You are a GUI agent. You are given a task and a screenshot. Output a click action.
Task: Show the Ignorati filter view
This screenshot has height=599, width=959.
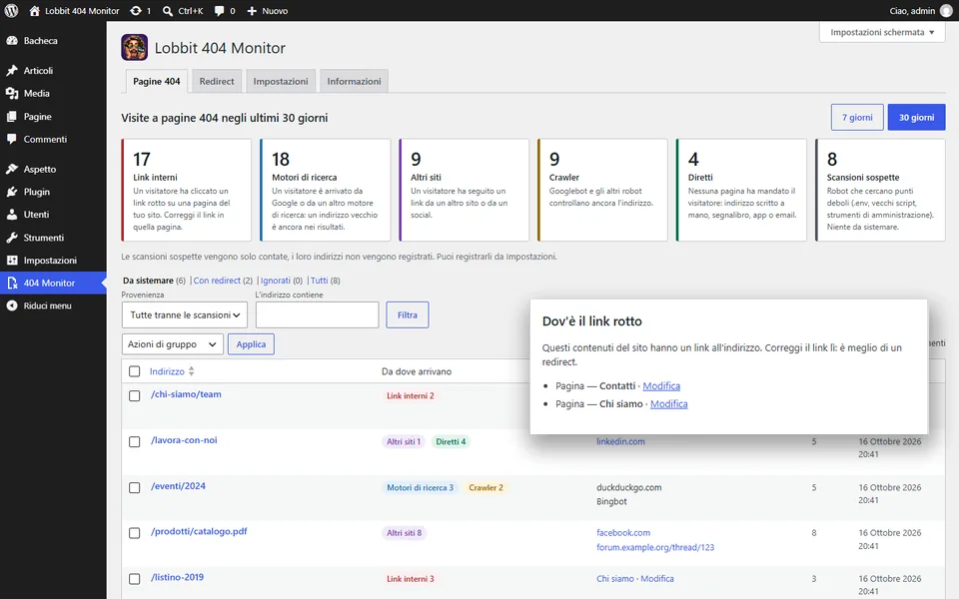tap(276, 281)
